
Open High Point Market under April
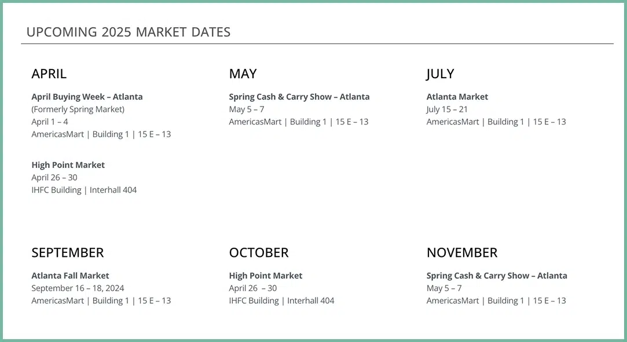(x=68, y=165)
